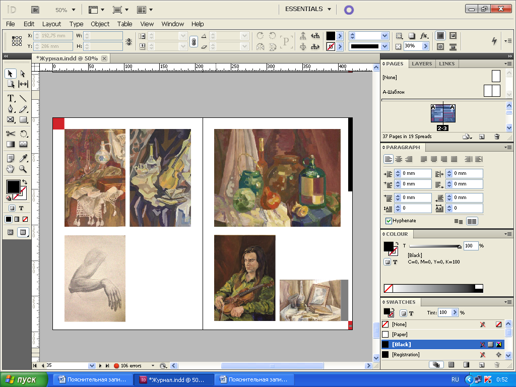This screenshot has height=387, width=516.
Task: Select the Selection tool arrow
Action: [x=10, y=73]
